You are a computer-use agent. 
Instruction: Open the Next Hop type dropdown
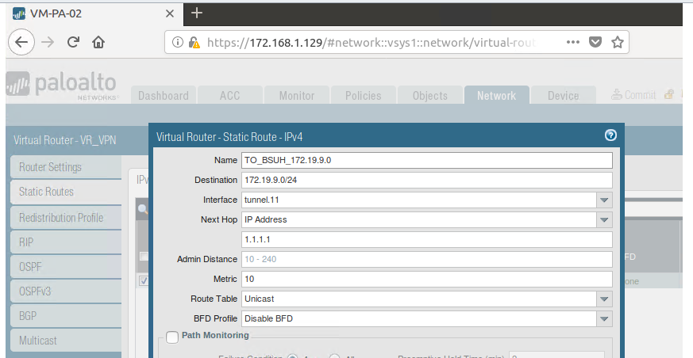click(604, 219)
